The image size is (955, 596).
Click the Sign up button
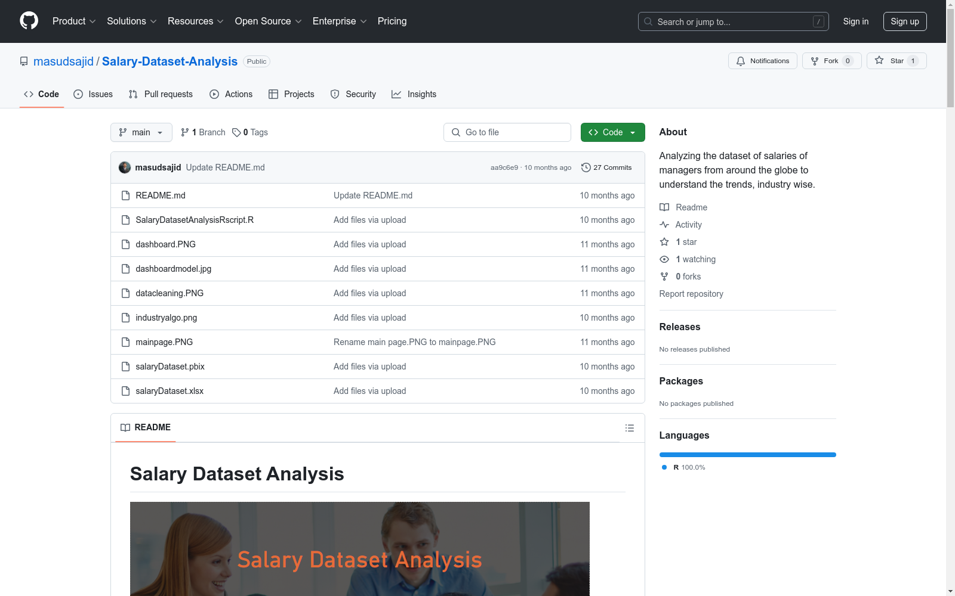(x=905, y=21)
